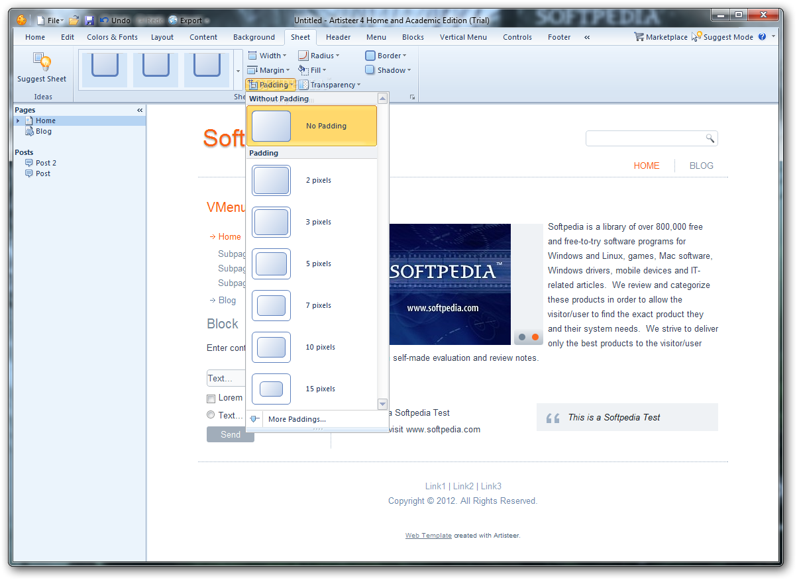The width and height of the screenshot is (797, 580).
Task: Click the BLOG nav link in preview
Action: [x=702, y=166]
